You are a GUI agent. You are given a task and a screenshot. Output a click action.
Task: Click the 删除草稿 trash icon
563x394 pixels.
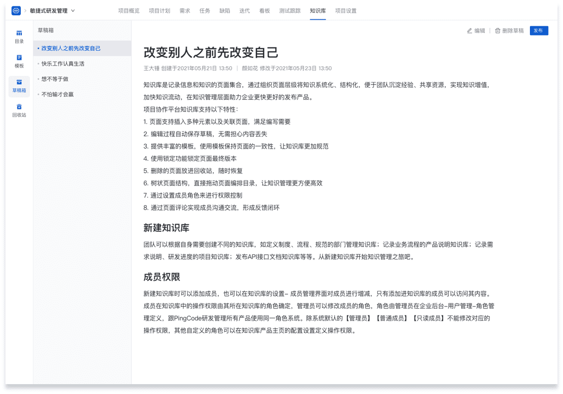pyautogui.click(x=497, y=31)
